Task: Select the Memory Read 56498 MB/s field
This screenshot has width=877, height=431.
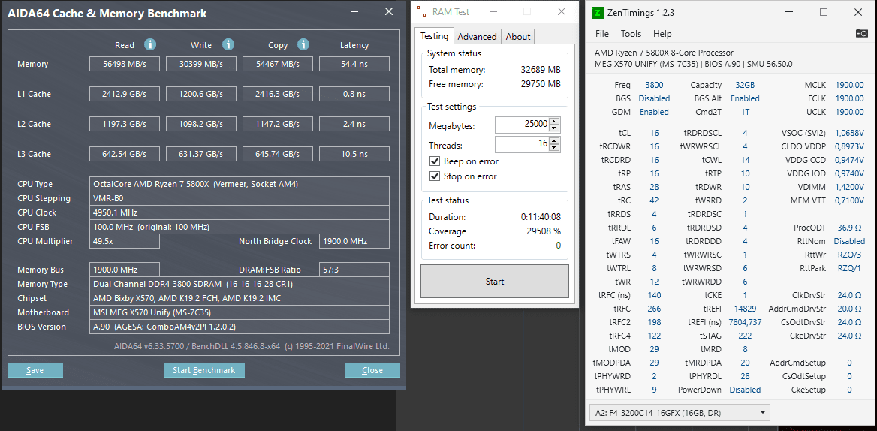Action: [125, 64]
